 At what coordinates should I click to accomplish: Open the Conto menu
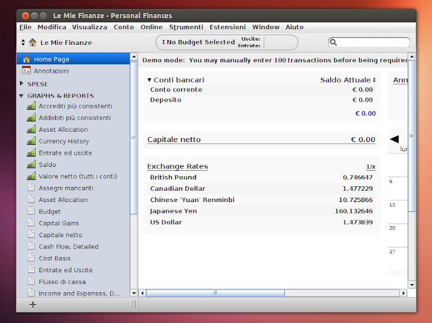tap(124, 27)
